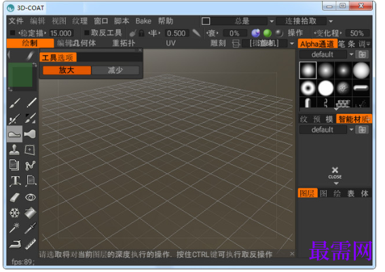Switch to the UV tab
The width and height of the screenshot is (385, 272).
pos(170,43)
